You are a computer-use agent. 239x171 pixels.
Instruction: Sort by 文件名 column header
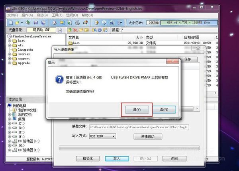[94, 37]
